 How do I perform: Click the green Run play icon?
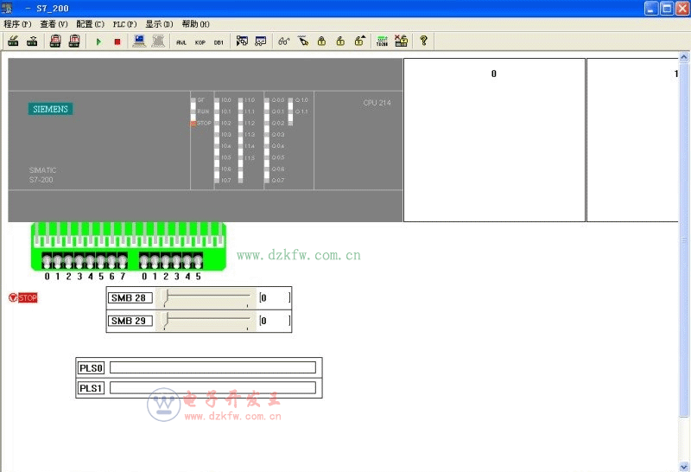pos(98,41)
